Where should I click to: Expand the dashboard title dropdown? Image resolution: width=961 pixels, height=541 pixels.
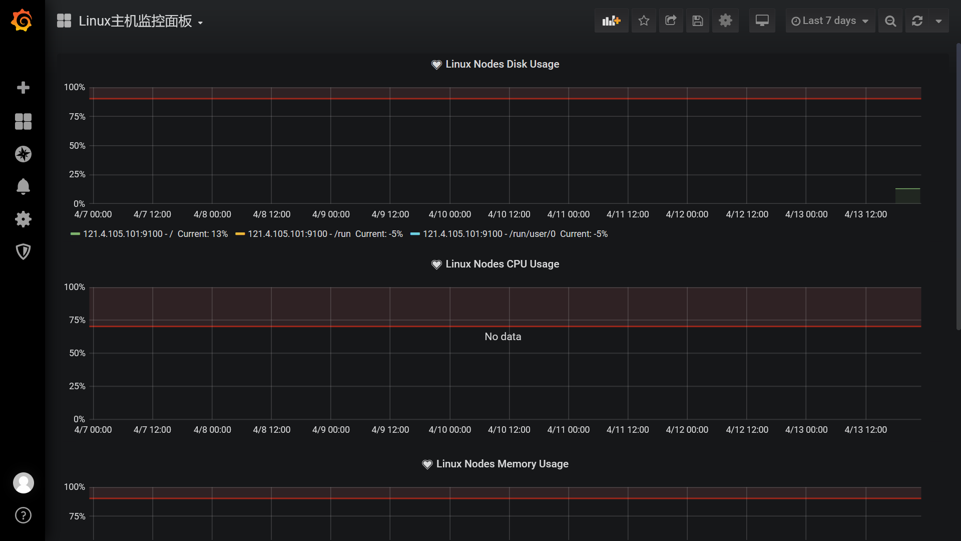(200, 22)
